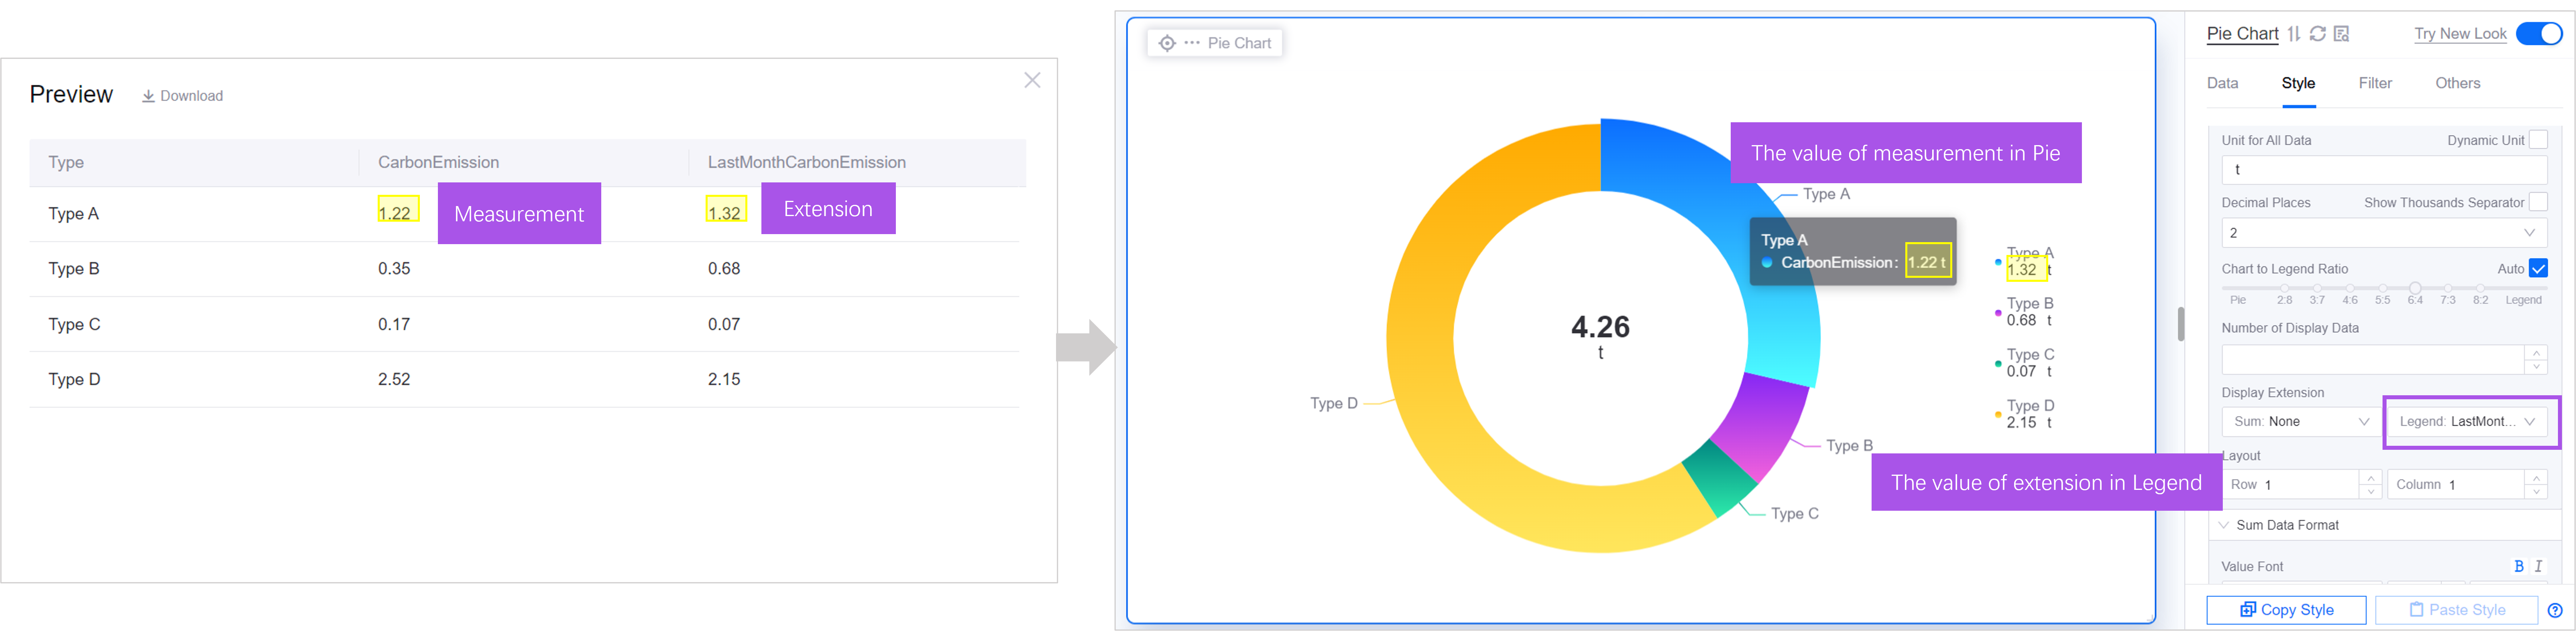
Task: Check Show Thousands Separator box
Action: 2537,202
